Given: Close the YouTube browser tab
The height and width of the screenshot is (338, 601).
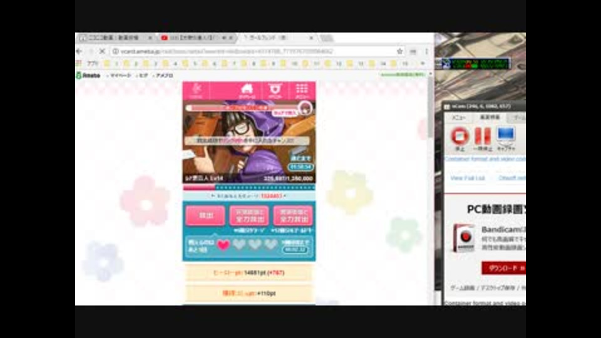Looking at the screenshot, I should pos(231,38).
